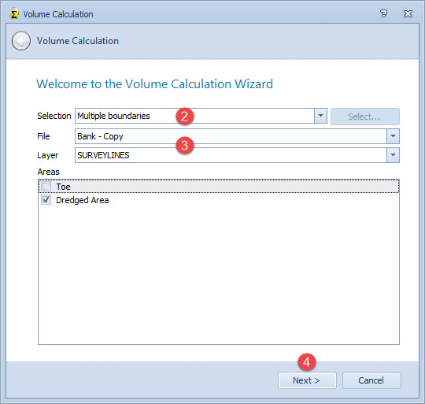425x404 pixels.
Task: Click the disabled Select... button
Action: (365, 117)
